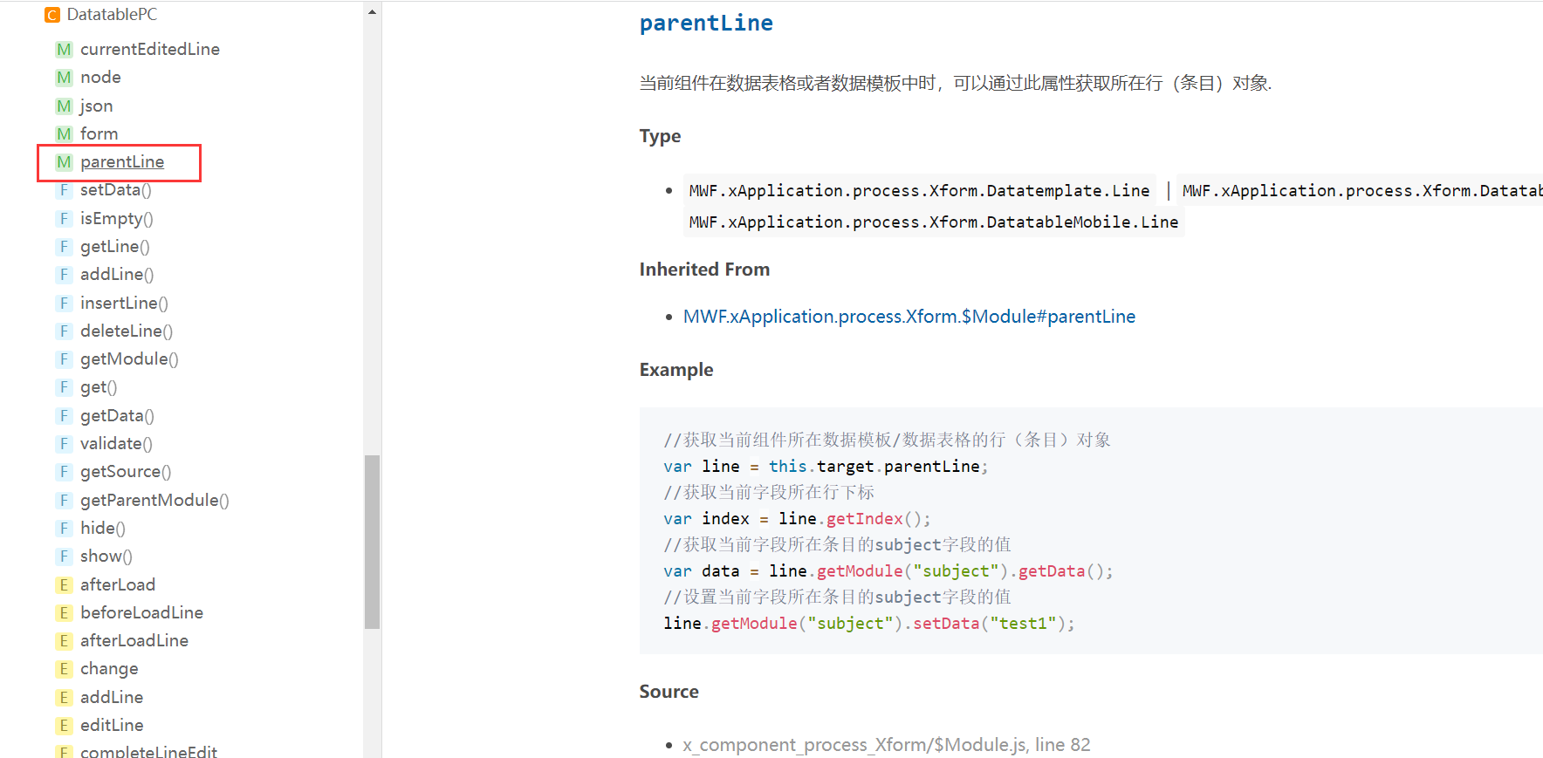Click the parentLine heading in the content
The height and width of the screenshot is (758, 1543).
tap(705, 24)
